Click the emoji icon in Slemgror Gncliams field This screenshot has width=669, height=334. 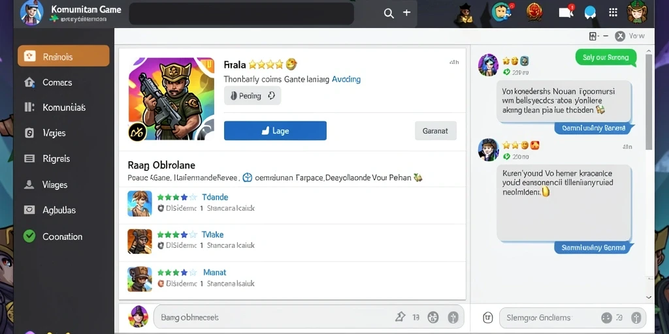coord(606,318)
